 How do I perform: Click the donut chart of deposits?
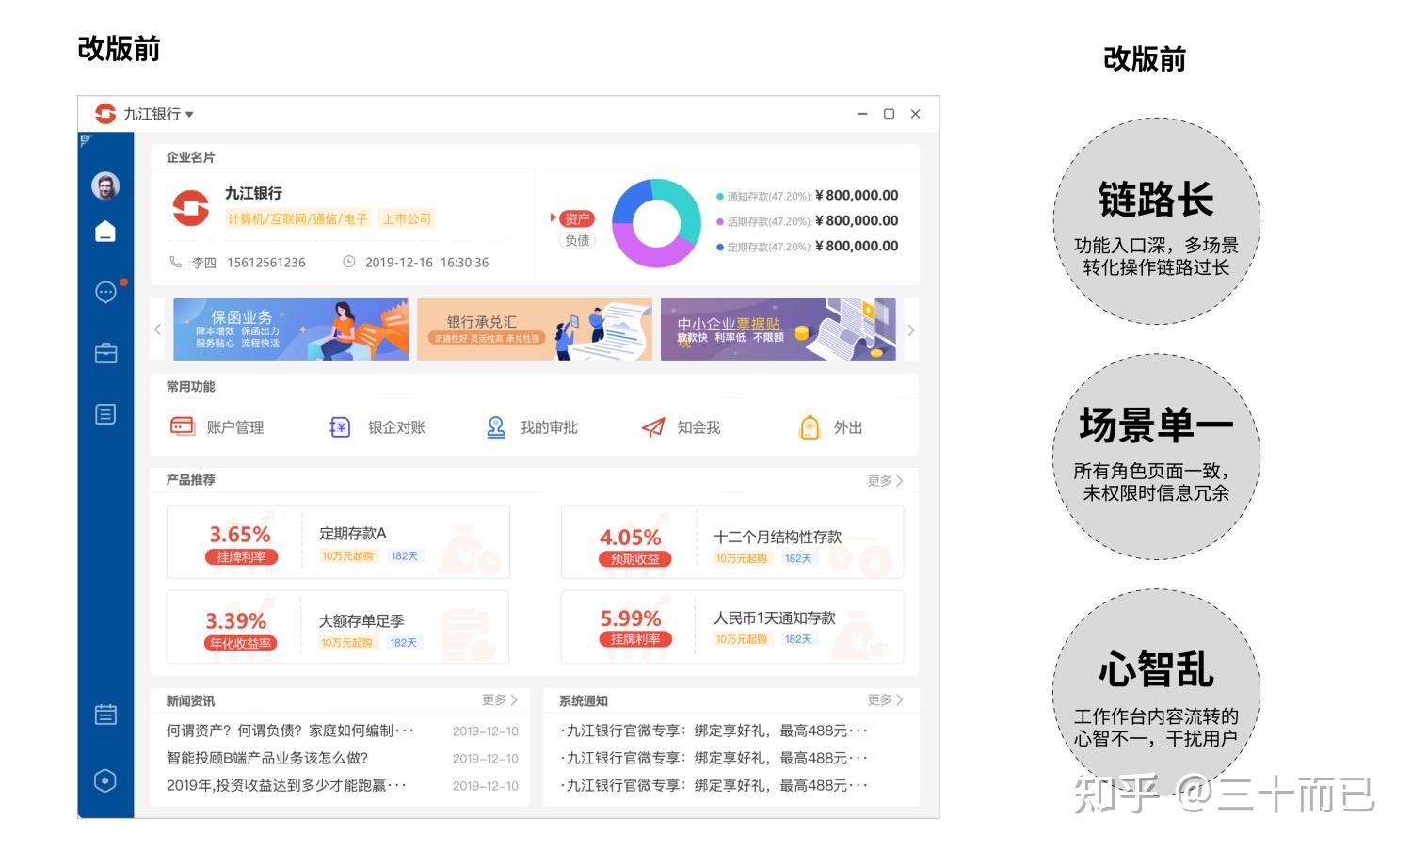click(x=657, y=223)
